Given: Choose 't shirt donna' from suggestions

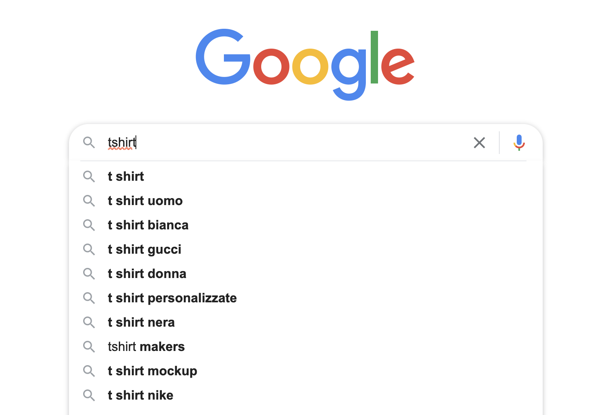Looking at the screenshot, I should pos(147,274).
